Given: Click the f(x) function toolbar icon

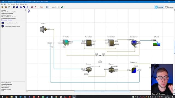Looking at the screenshot, I should pyautogui.click(x=41, y=7).
